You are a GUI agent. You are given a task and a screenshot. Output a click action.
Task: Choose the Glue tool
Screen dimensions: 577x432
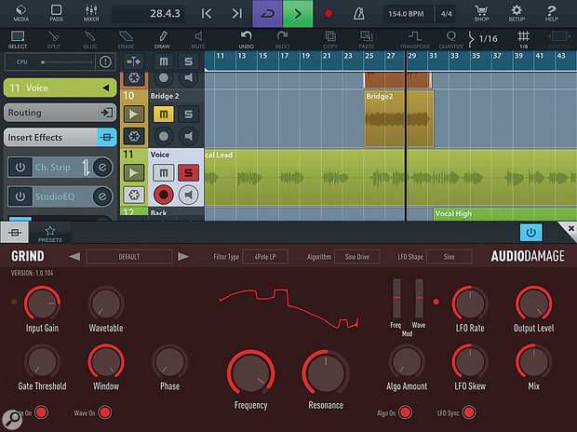(89, 40)
